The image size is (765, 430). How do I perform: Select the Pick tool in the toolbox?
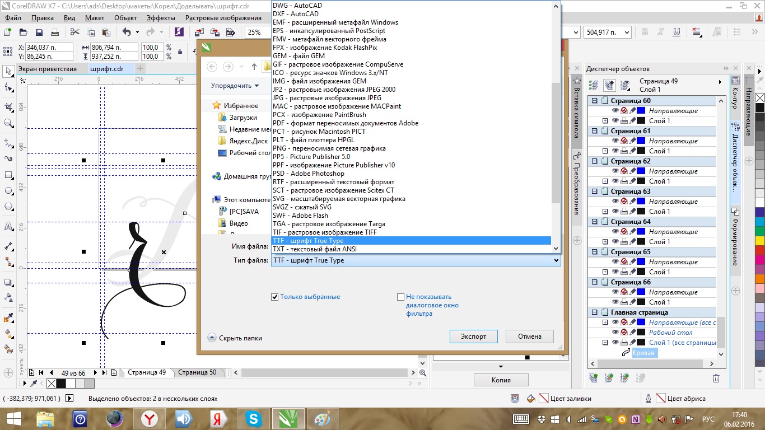(8, 71)
